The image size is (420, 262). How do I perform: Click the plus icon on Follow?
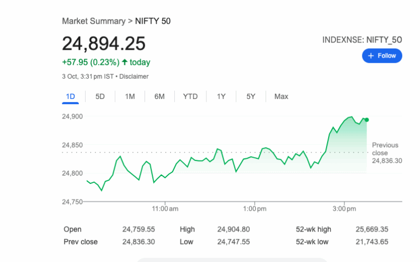pyautogui.click(x=371, y=56)
